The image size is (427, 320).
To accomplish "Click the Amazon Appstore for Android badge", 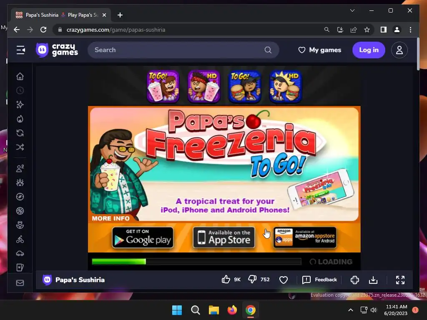I will pos(305,237).
